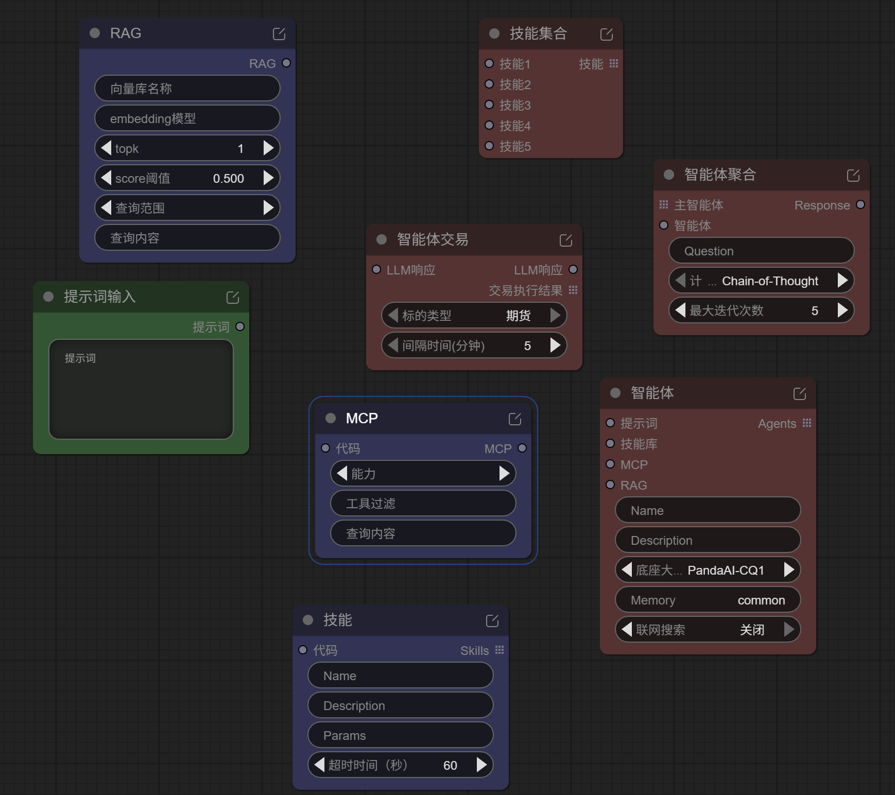
Task: Expand the 查询范围 selector next option
Action: 268,208
